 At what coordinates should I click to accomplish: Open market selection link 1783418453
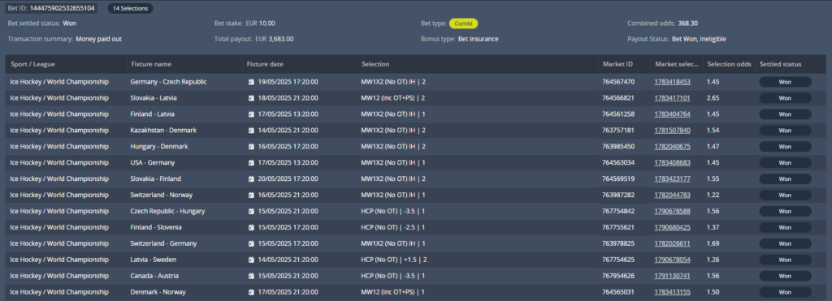point(672,82)
